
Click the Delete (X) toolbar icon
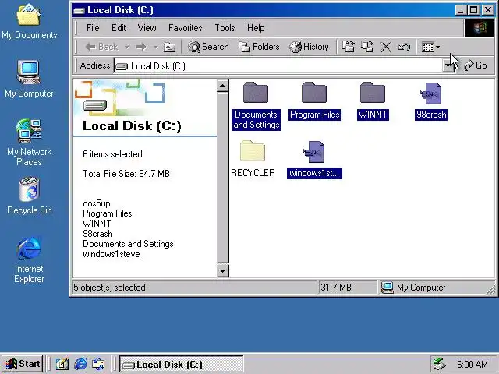[x=386, y=47]
